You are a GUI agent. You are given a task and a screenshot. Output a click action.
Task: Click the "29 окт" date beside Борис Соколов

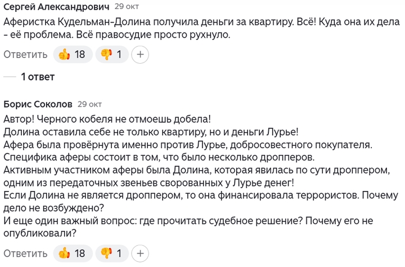(x=89, y=104)
